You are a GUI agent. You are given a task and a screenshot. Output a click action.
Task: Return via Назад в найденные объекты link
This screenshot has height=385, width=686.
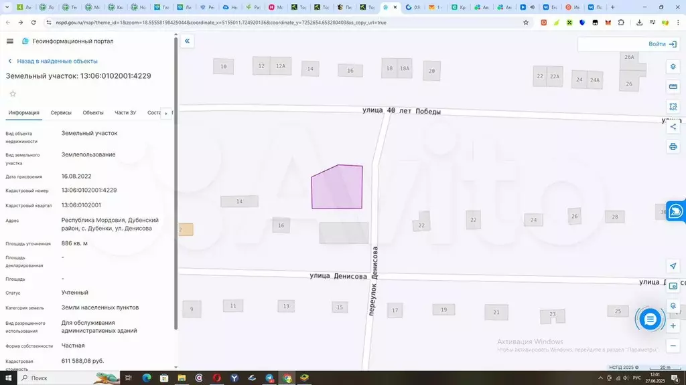(x=57, y=61)
